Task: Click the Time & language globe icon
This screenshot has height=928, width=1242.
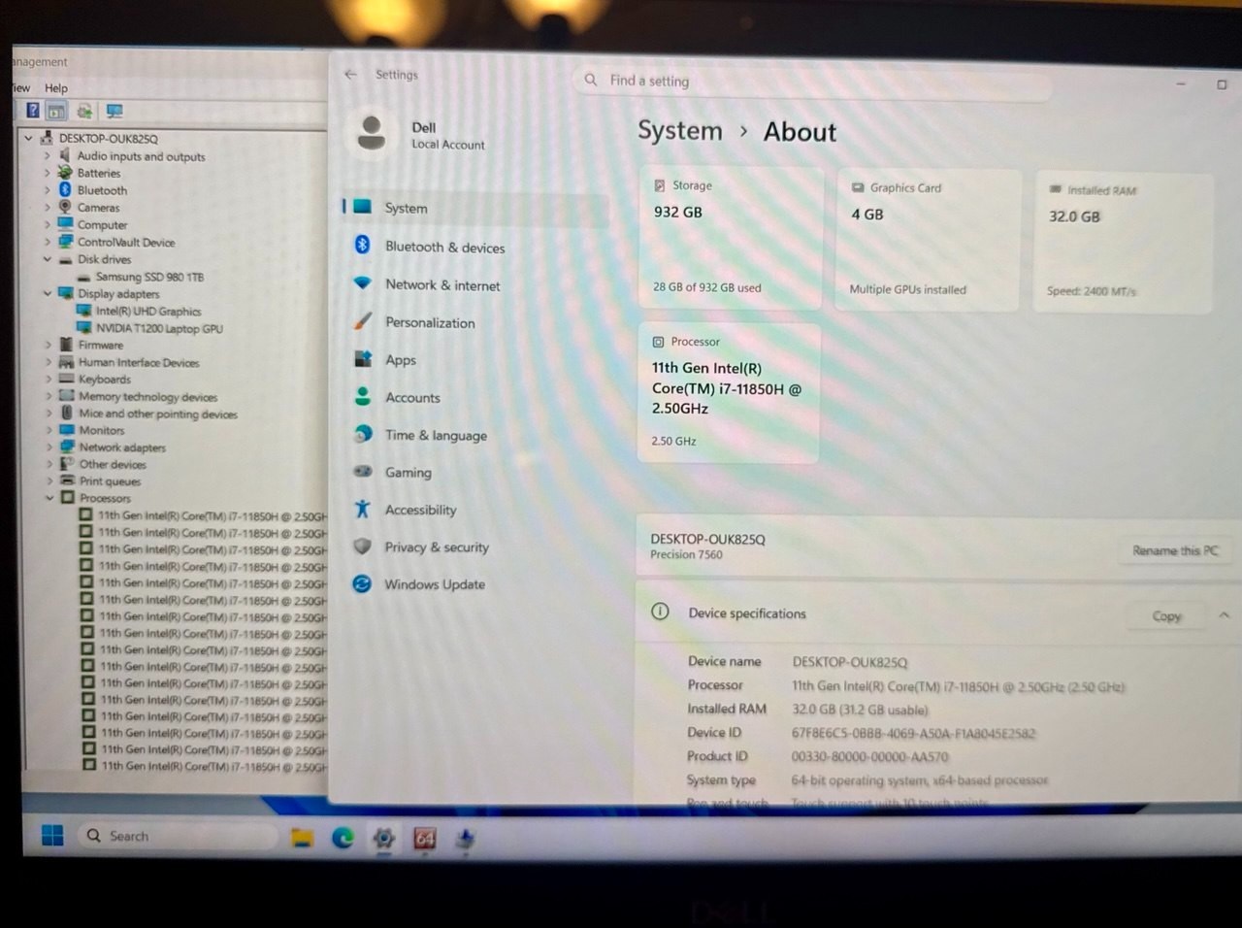Action: coord(363,434)
